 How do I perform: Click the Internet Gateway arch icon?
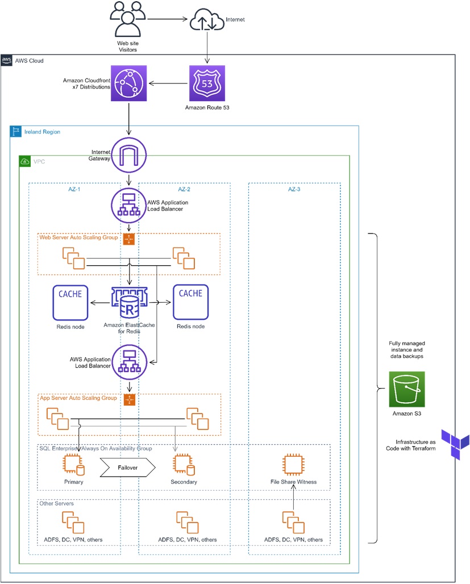[129, 155]
